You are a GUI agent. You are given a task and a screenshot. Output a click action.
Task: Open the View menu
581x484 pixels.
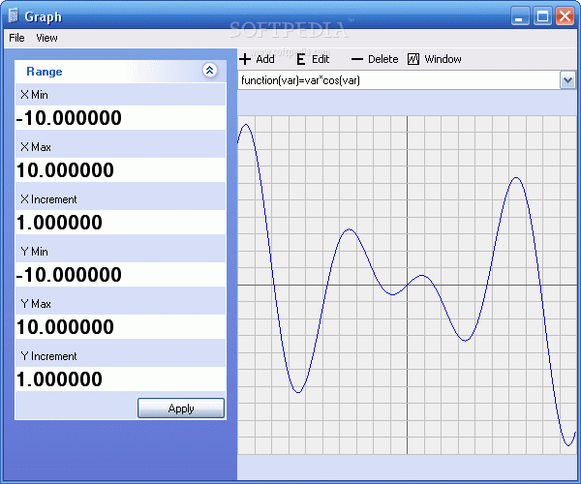46,38
